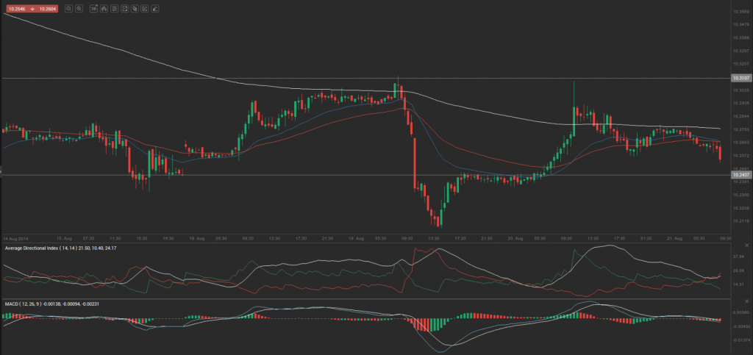Select the drawing edit tool icon
Image resolution: width=753 pixels, height=355 pixels.
[x=145, y=9]
